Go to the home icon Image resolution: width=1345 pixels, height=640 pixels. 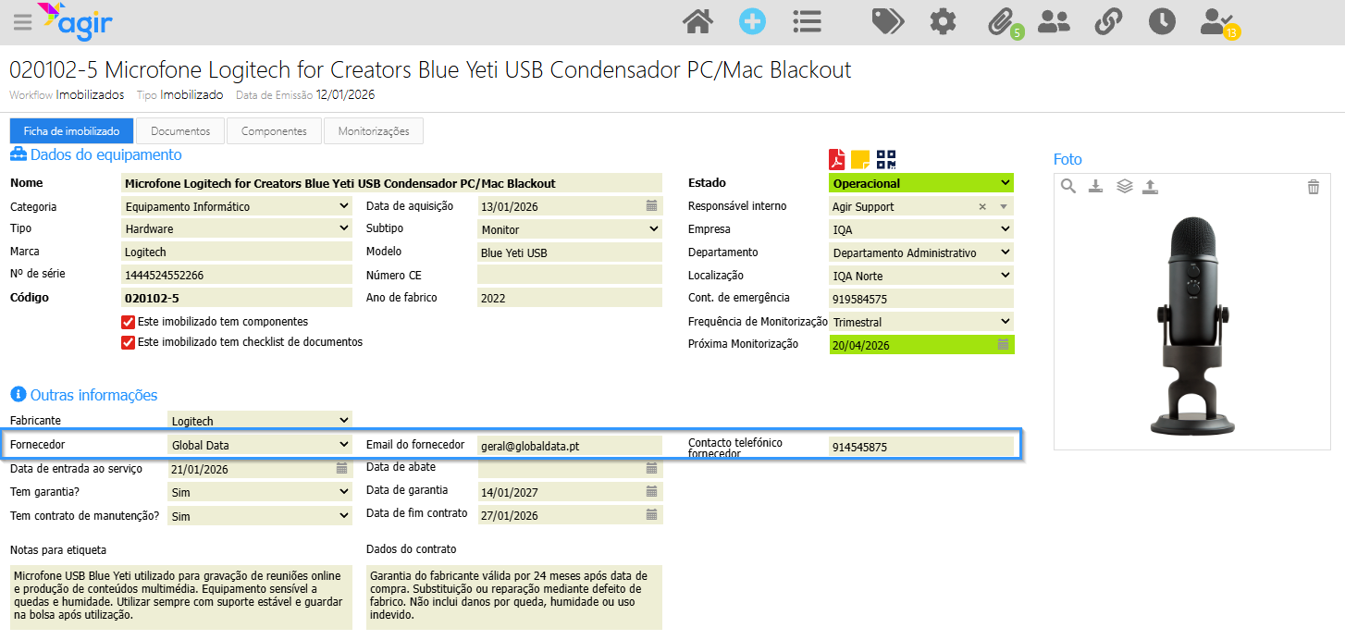tap(698, 21)
